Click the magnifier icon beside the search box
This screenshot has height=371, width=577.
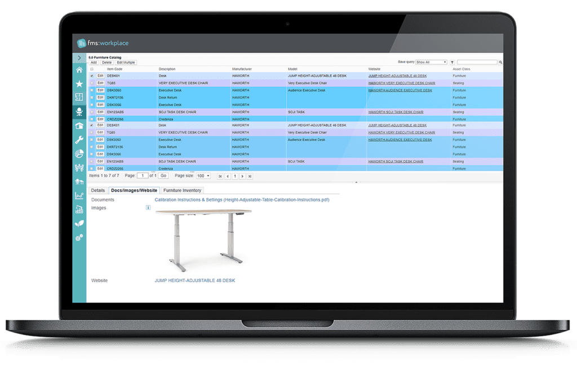pyautogui.click(x=500, y=61)
